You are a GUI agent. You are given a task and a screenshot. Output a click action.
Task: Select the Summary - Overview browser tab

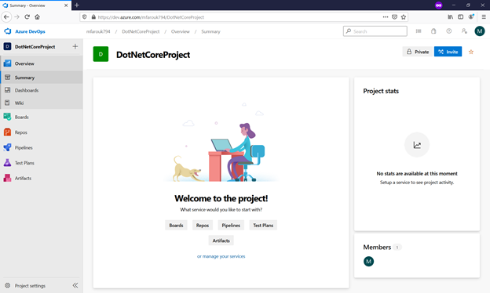coord(35,5)
